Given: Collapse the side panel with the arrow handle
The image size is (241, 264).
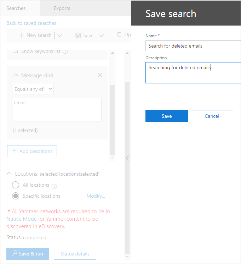Looking at the screenshot, I should (x=127, y=158).
